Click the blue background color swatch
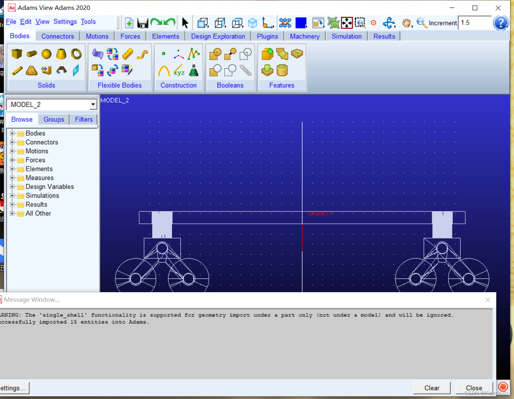Viewport: 514px width, 399px height. 301,23
